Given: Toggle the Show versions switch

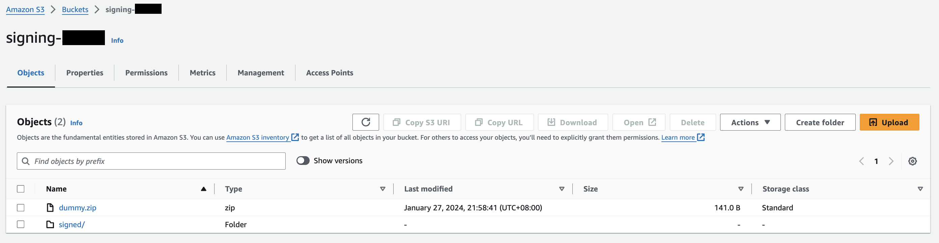Looking at the screenshot, I should click(303, 161).
